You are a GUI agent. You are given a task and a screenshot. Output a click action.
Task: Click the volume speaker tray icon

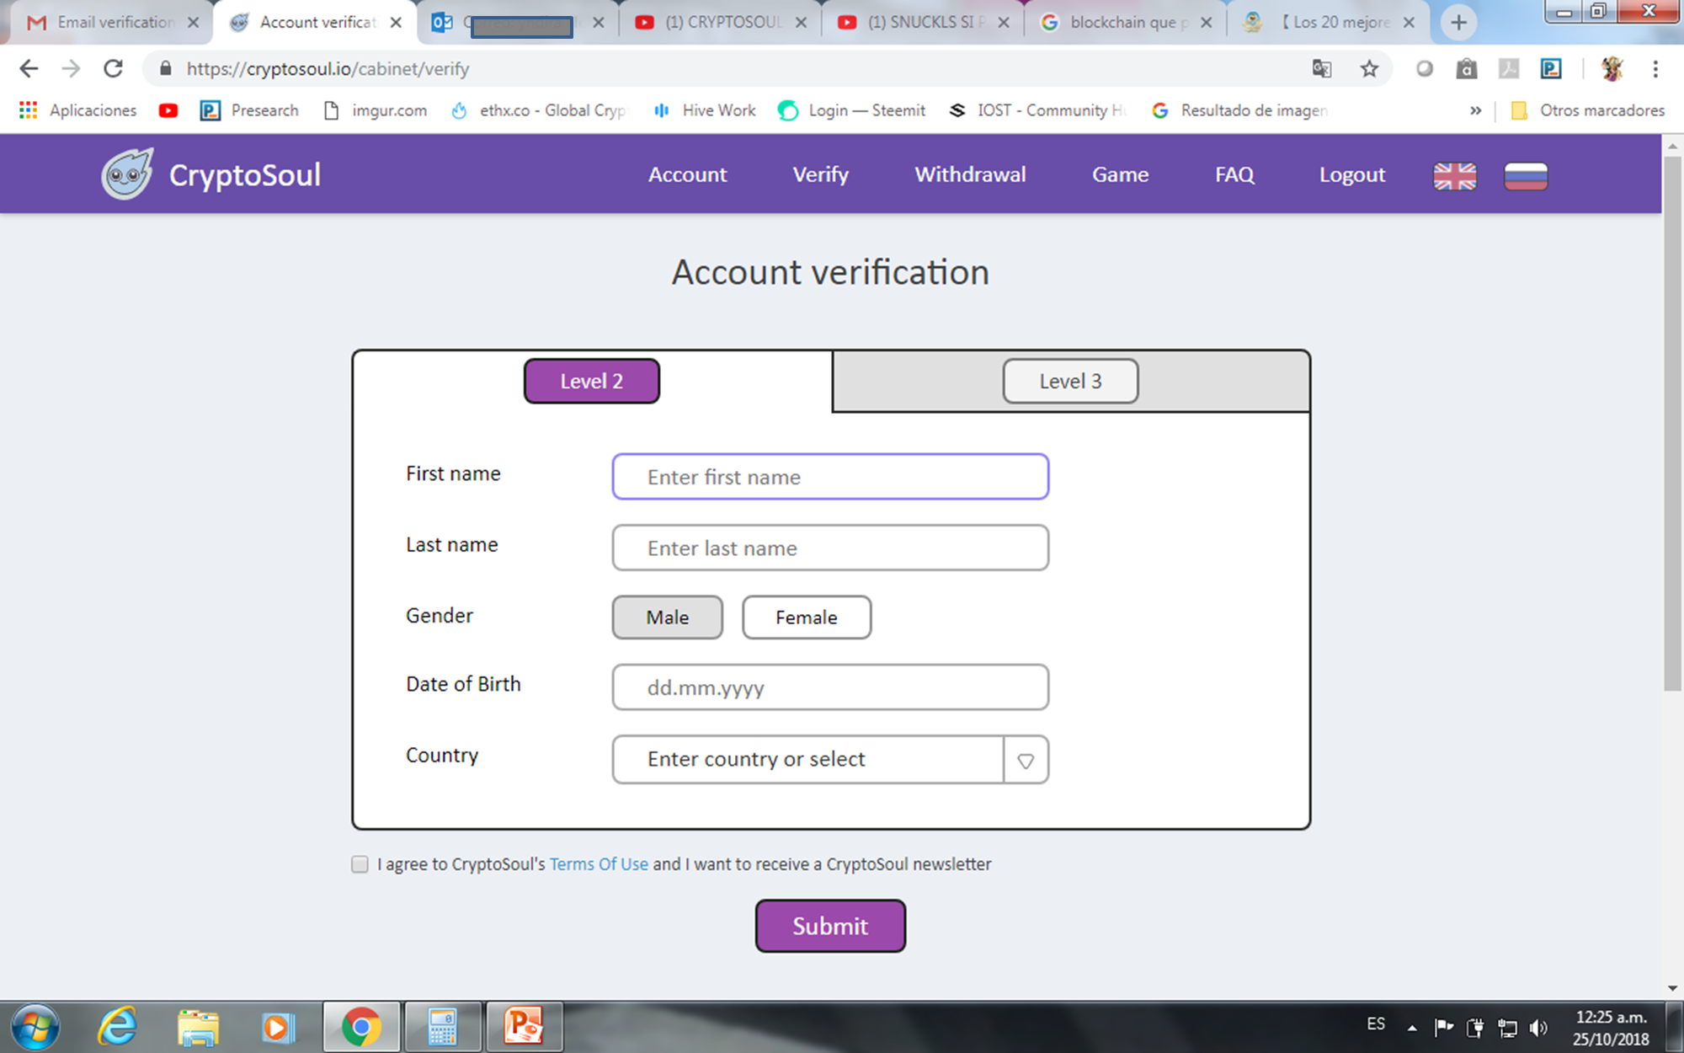coord(1538,1027)
